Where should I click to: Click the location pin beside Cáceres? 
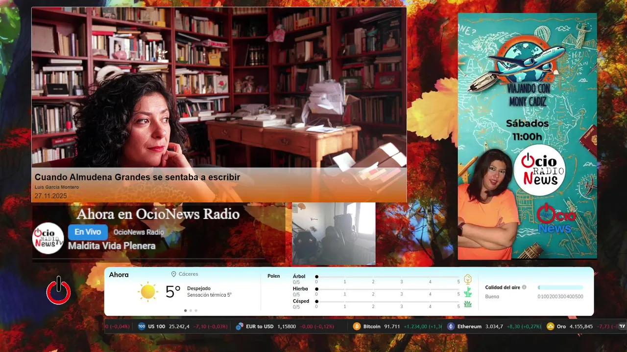point(173,274)
